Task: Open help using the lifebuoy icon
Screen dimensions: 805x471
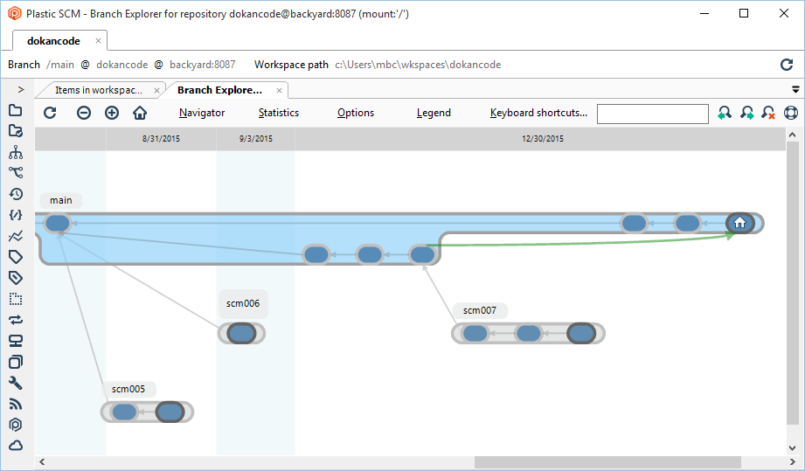Action: 790,113
